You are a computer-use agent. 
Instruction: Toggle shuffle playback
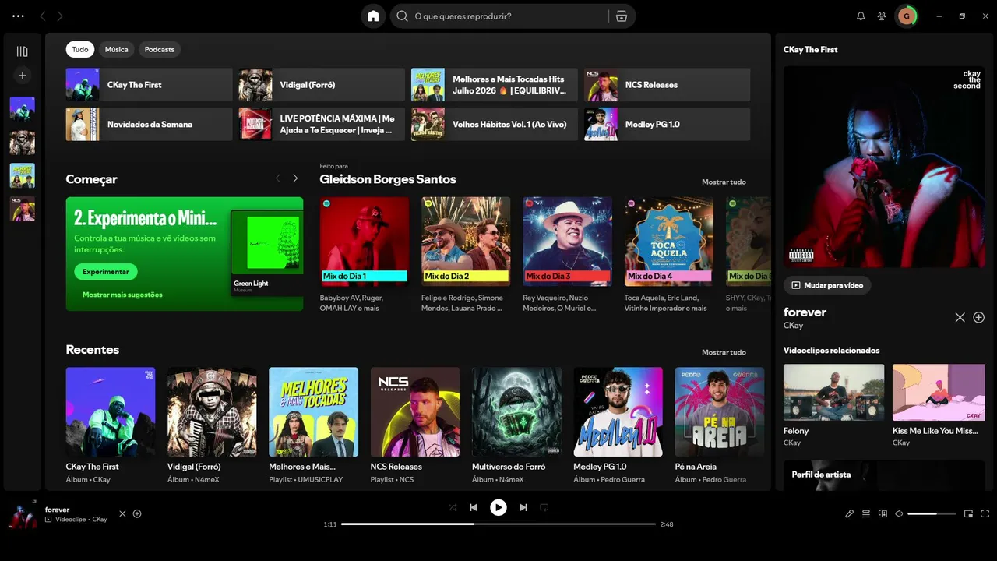click(x=453, y=507)
